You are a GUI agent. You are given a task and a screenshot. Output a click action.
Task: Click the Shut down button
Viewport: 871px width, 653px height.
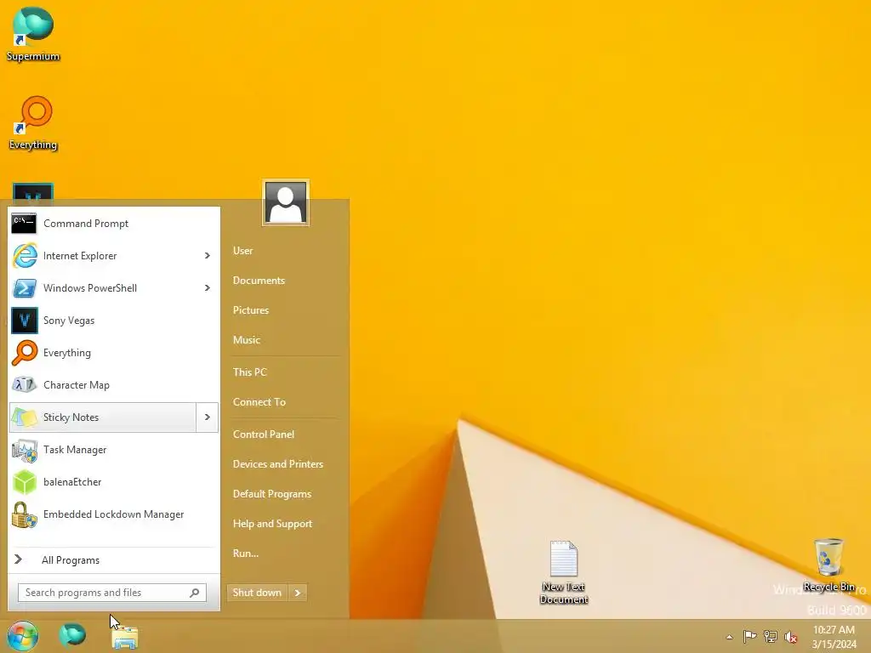pyautogui.click(x=258, y=593)
